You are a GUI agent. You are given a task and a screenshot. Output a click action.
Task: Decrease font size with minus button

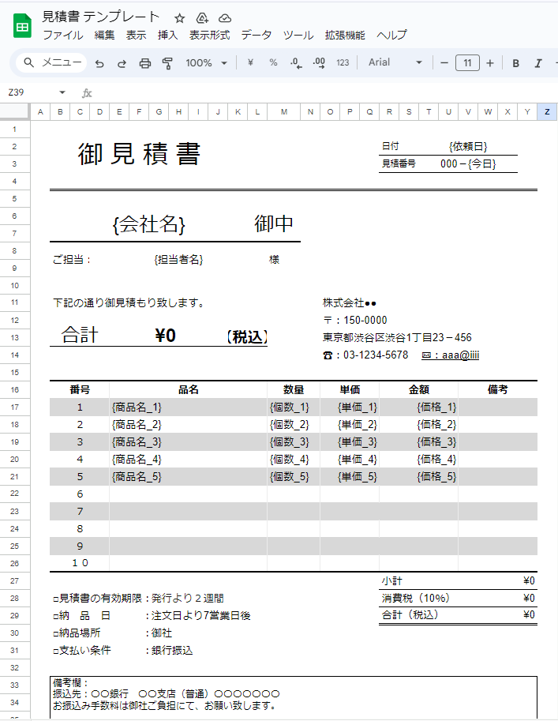point(444,63)
